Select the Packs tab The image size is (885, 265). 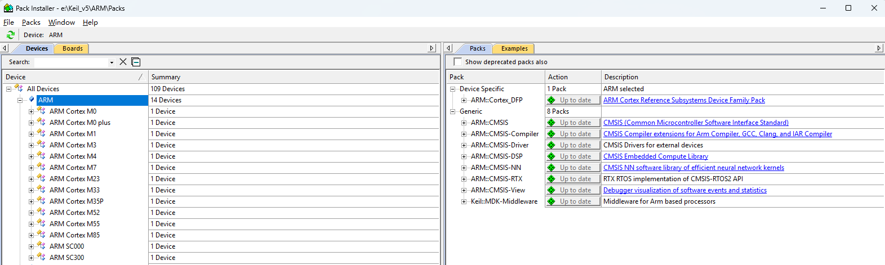(x=477, y=48)
